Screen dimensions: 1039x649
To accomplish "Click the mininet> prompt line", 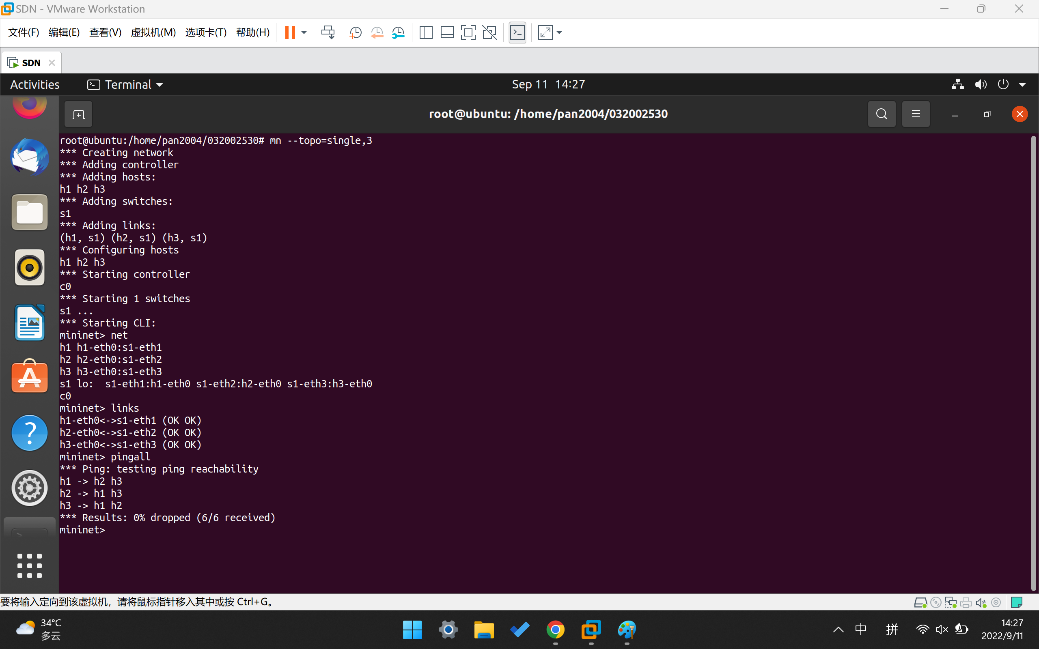I will coord(82,530).
